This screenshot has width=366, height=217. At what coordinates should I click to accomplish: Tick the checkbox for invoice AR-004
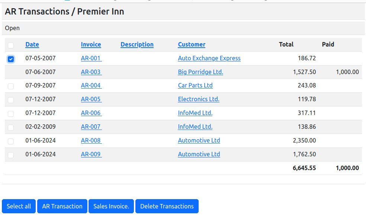click(x=11, y=86)
